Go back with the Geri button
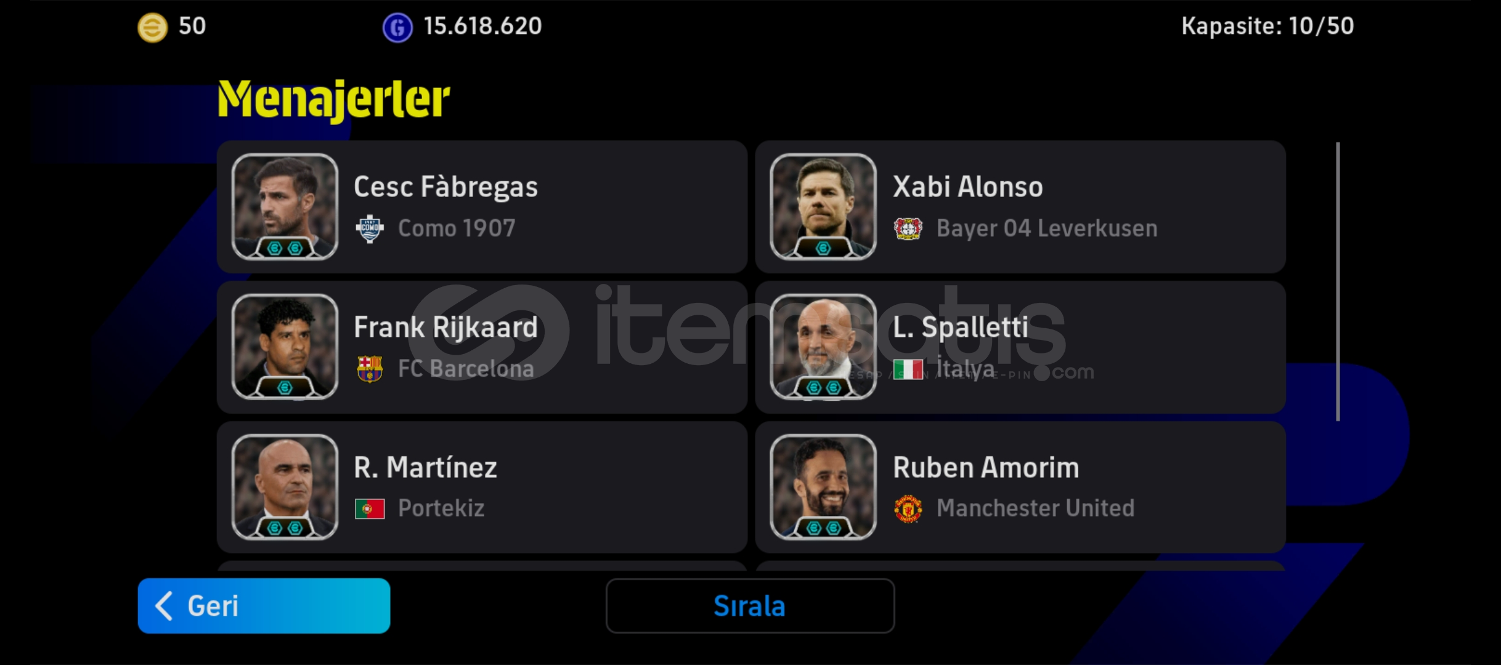This screenshot has width=1501, height=665. [264, 606]
